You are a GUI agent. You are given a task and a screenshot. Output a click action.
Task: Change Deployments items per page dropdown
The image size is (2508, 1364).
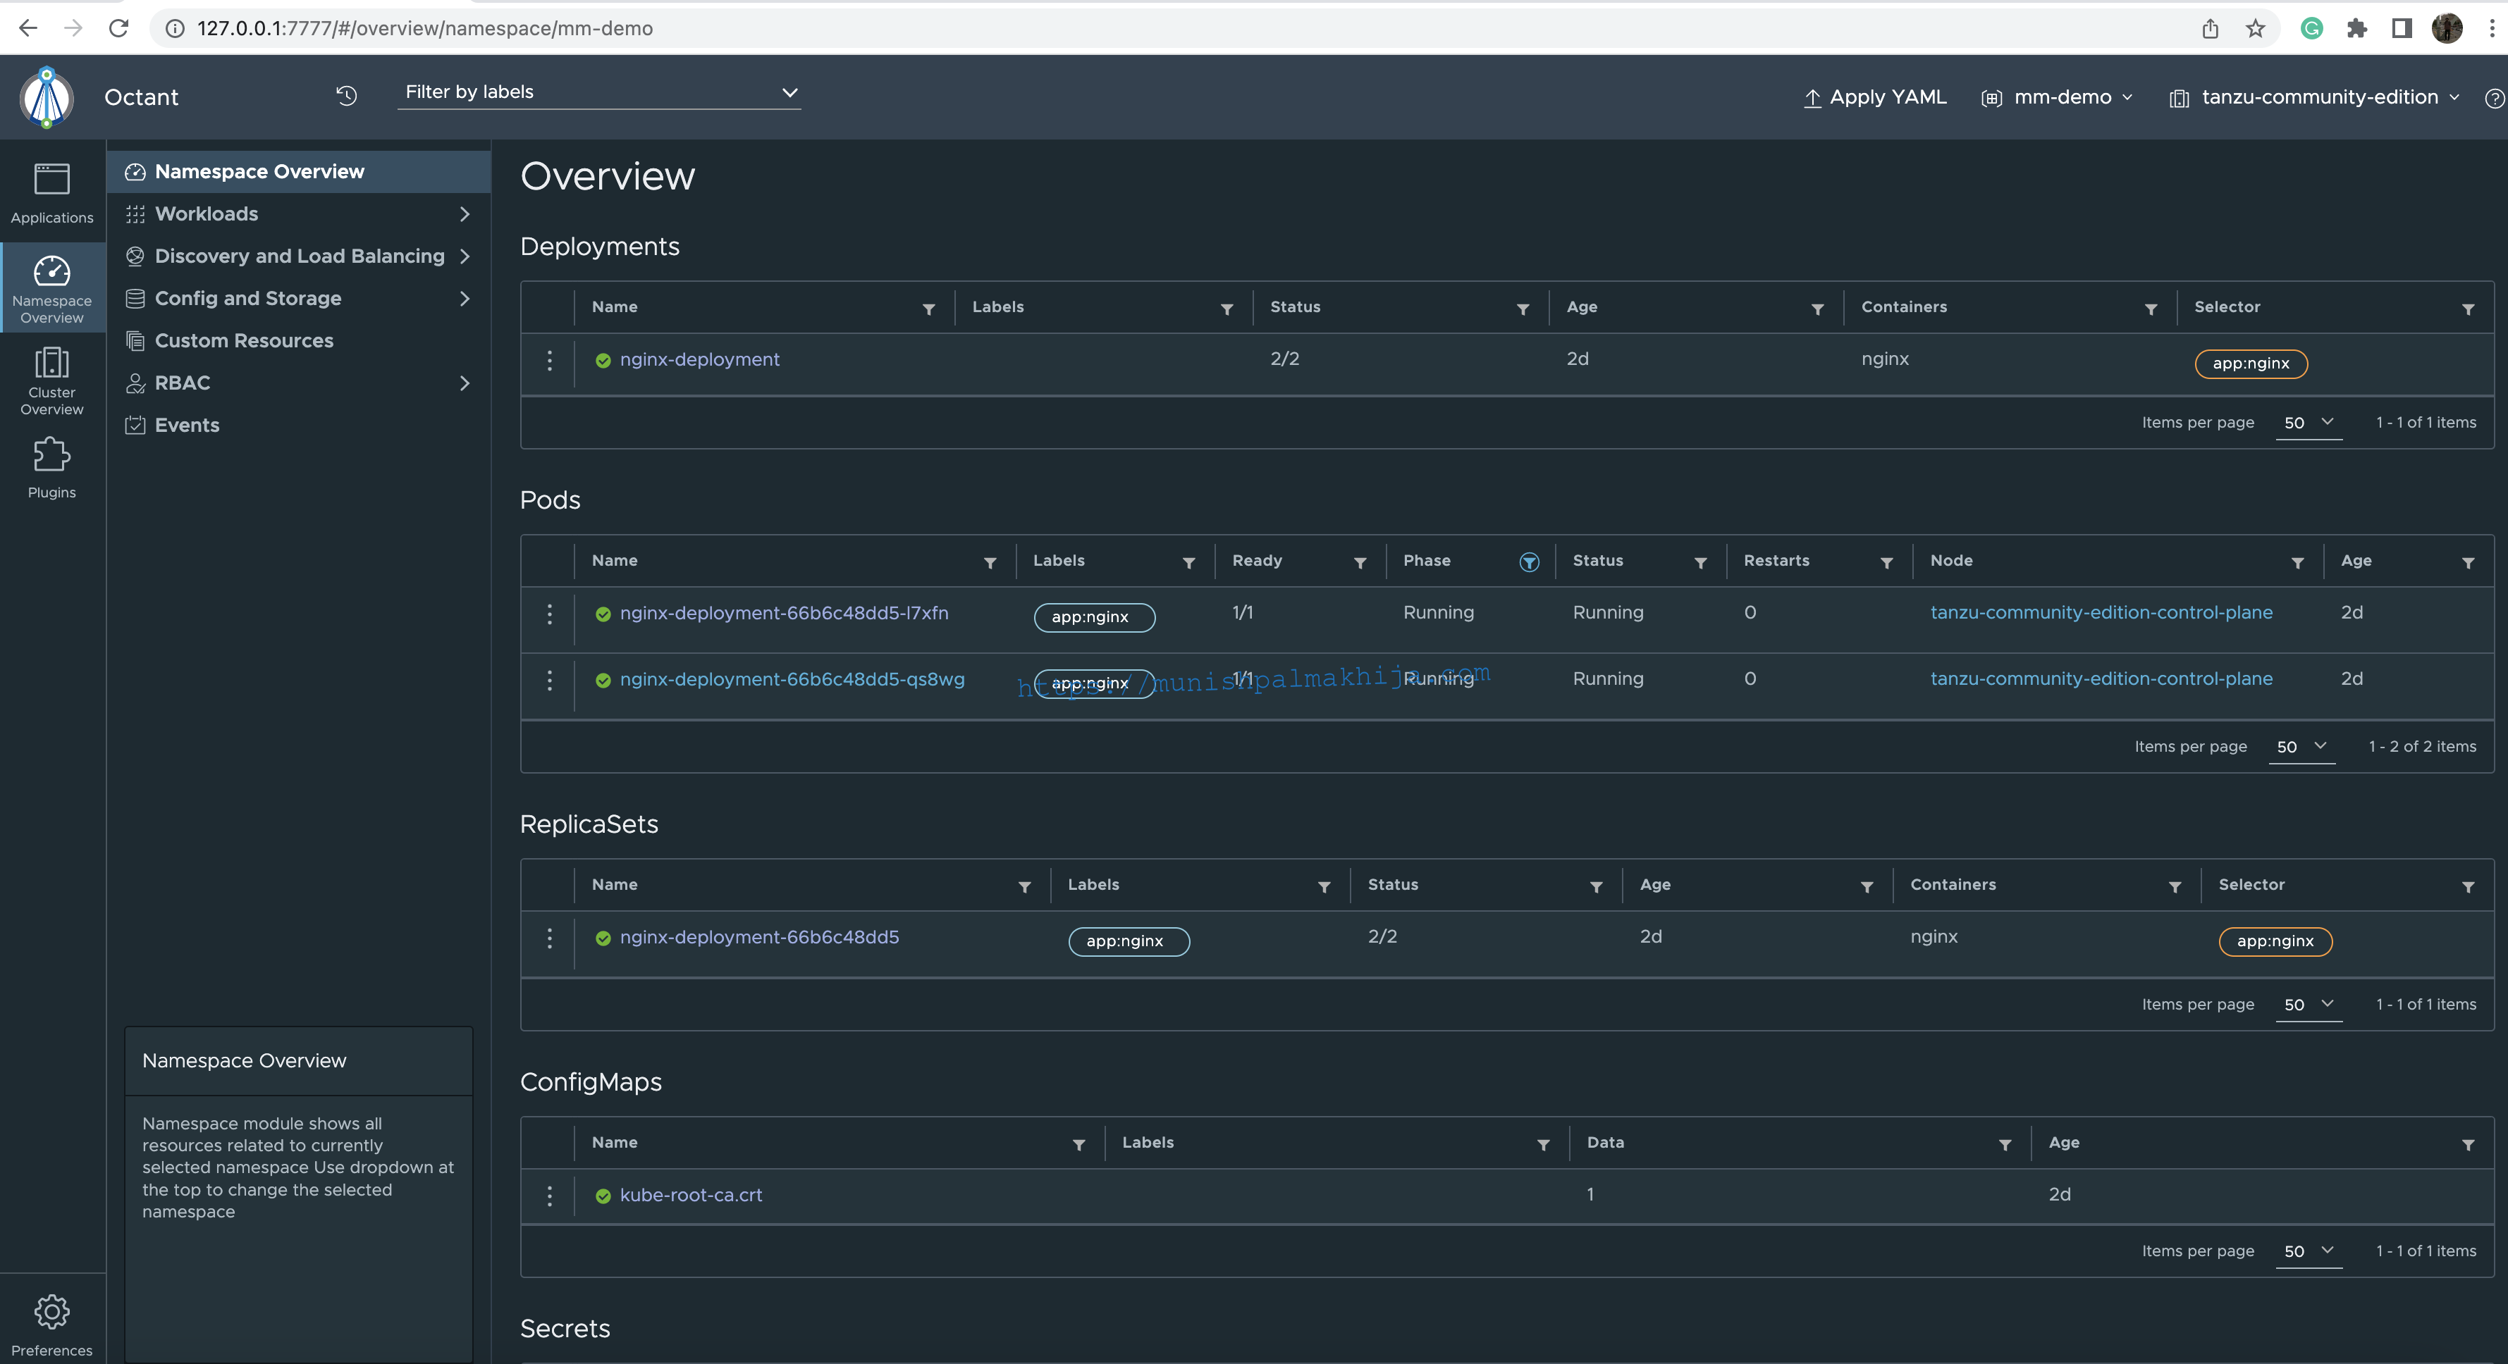[2309, 422]
